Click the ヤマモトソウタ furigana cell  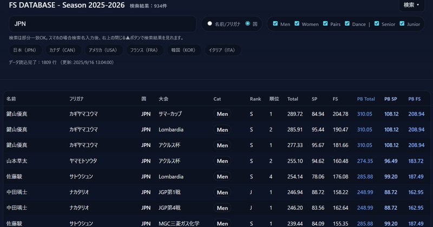(x=83, y=161)
